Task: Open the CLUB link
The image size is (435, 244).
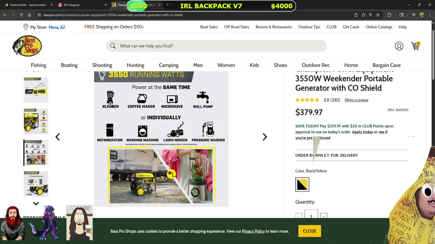Action: tap(331, 27)
